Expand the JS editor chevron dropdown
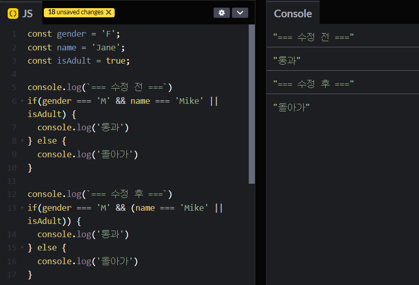The width and height of the screenshot is (419, 285). click(240, 13)
